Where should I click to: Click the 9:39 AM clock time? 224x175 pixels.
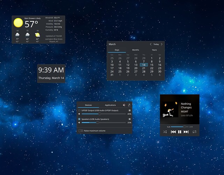[x=51, y=70]
